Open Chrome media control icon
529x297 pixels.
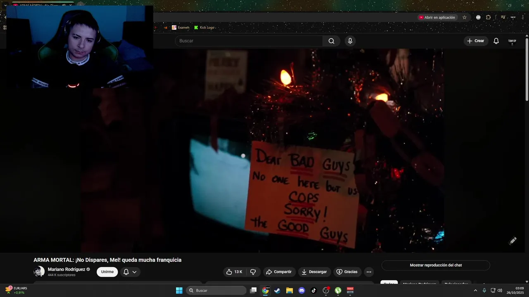tap(503, 17)
